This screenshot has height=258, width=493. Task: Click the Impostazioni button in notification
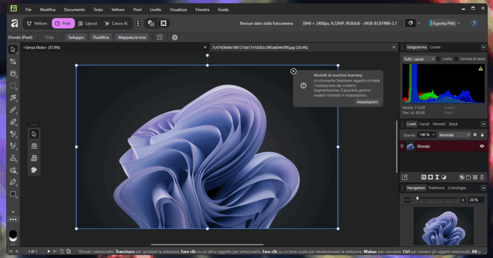click(368, 102)
